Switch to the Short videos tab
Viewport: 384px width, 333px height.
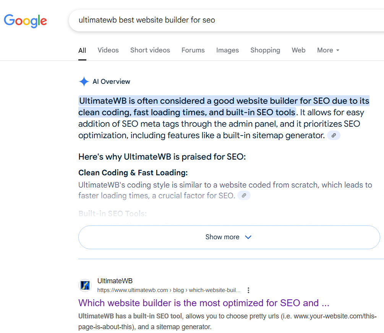click(x=150, y=50)
